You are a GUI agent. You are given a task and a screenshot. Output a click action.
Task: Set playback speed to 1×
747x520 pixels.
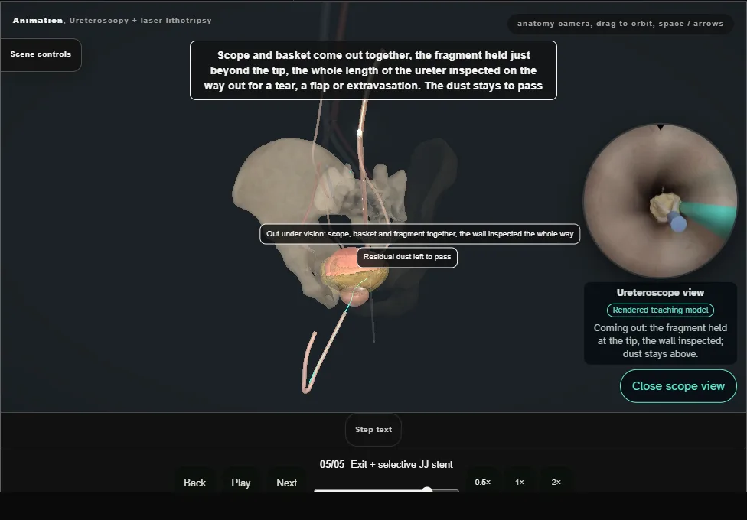click(519, 482)
